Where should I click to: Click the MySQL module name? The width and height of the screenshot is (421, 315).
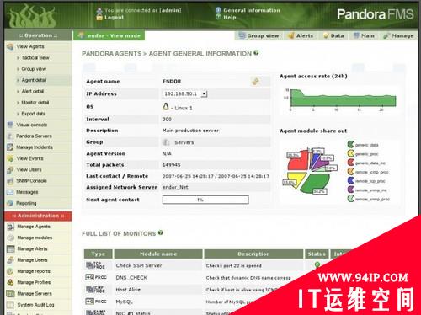click(x=124, y=302)
